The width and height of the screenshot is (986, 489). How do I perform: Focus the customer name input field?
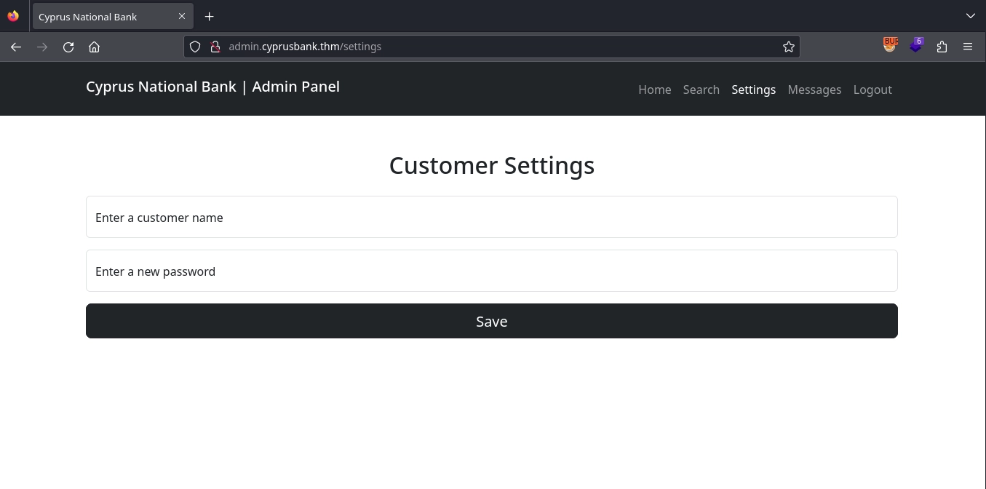pyautogui.click(x=491, y=217)
